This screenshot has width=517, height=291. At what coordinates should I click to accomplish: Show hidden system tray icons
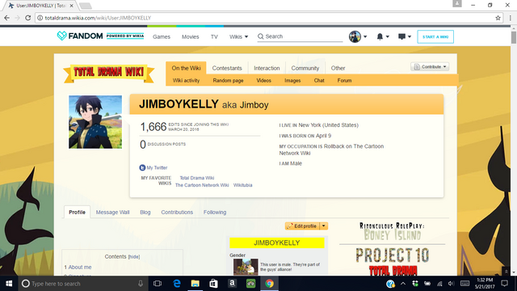403,284
